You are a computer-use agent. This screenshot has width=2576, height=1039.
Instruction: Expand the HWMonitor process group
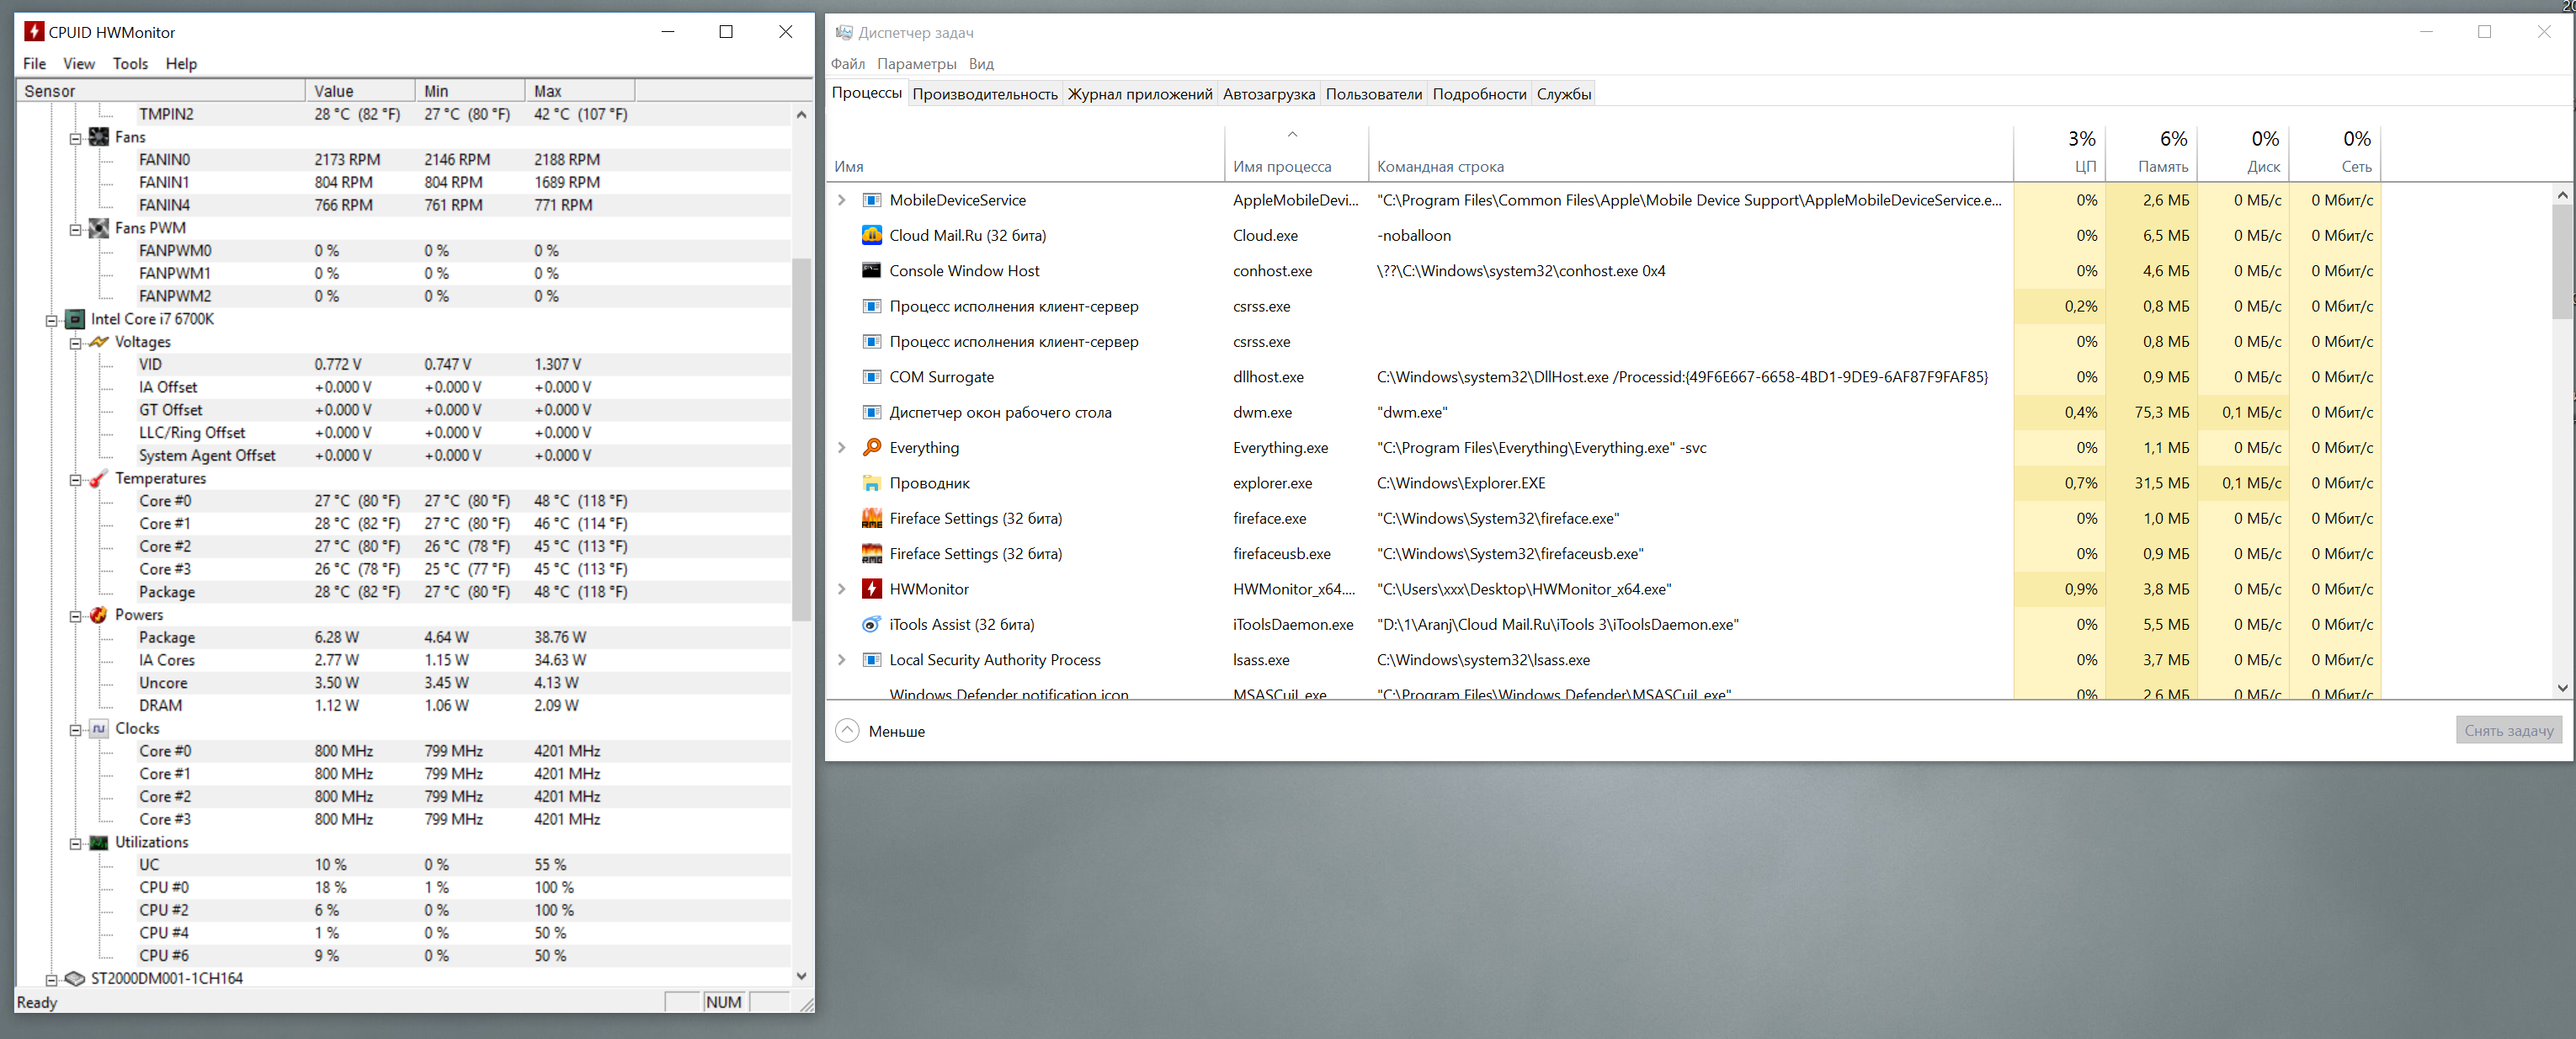[842, 589]
